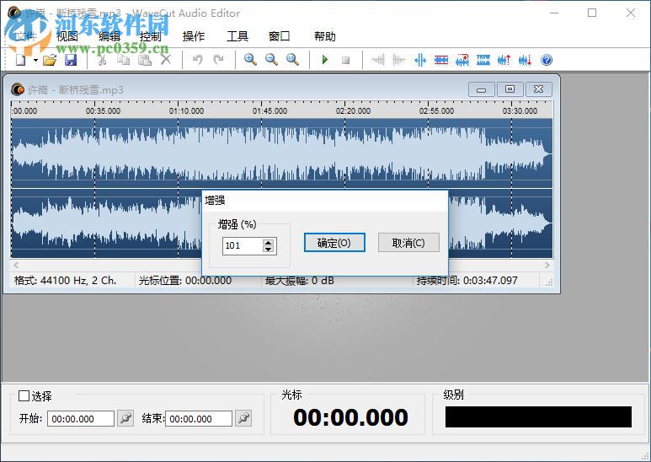Click the blue block waveform icon

coord(483,60)
